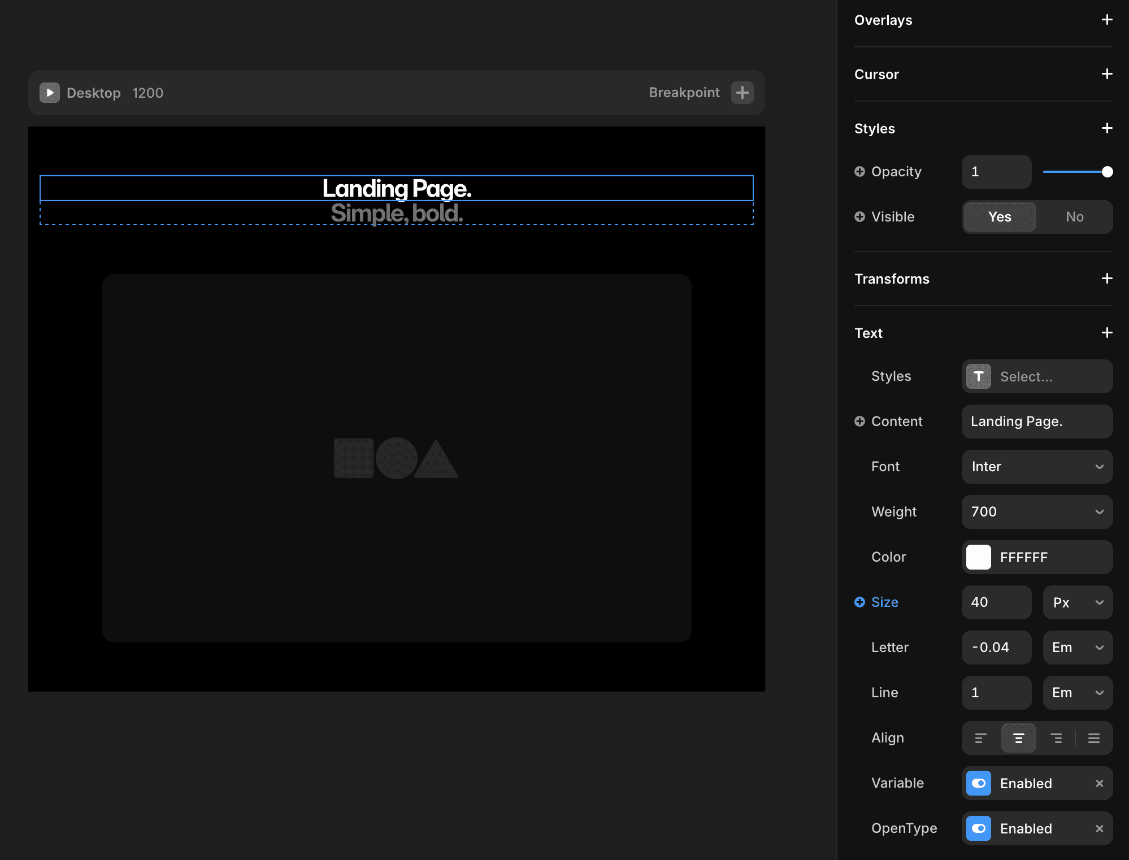Image resolution: width=1129 pixels, height=860 pixels.
Task: Add a new Breakpoint with plus button
Action: pyautogui.click(x=742, y=93)
